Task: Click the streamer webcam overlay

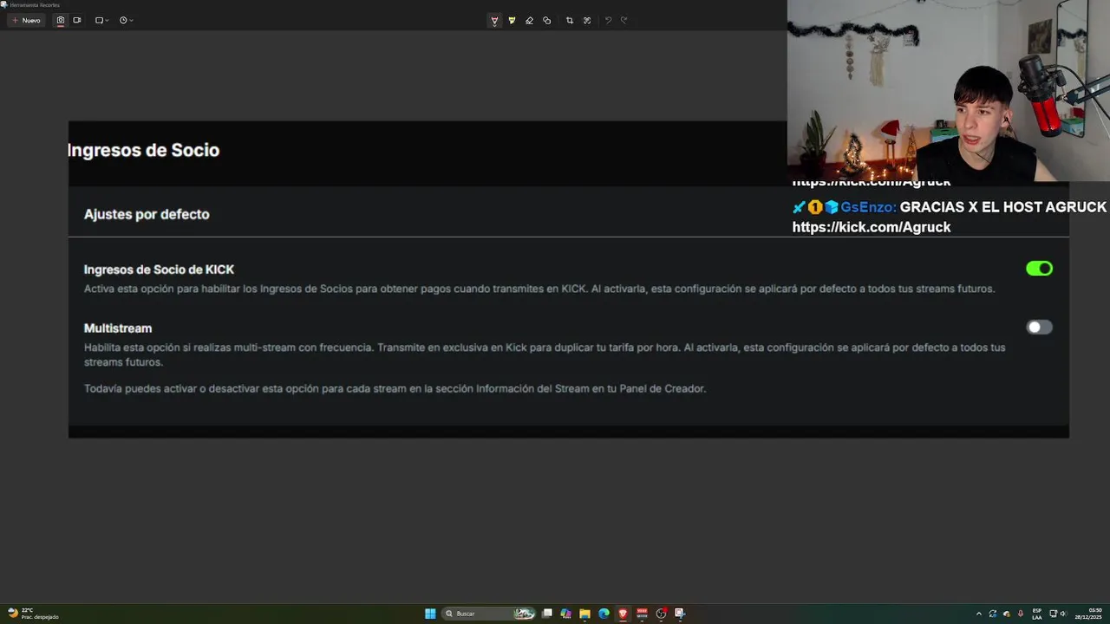Action: (948, 90)
